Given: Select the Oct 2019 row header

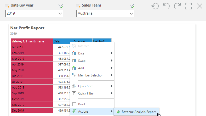Looking at the screenshot, I should pyautogui.click(x=32, y=99).
